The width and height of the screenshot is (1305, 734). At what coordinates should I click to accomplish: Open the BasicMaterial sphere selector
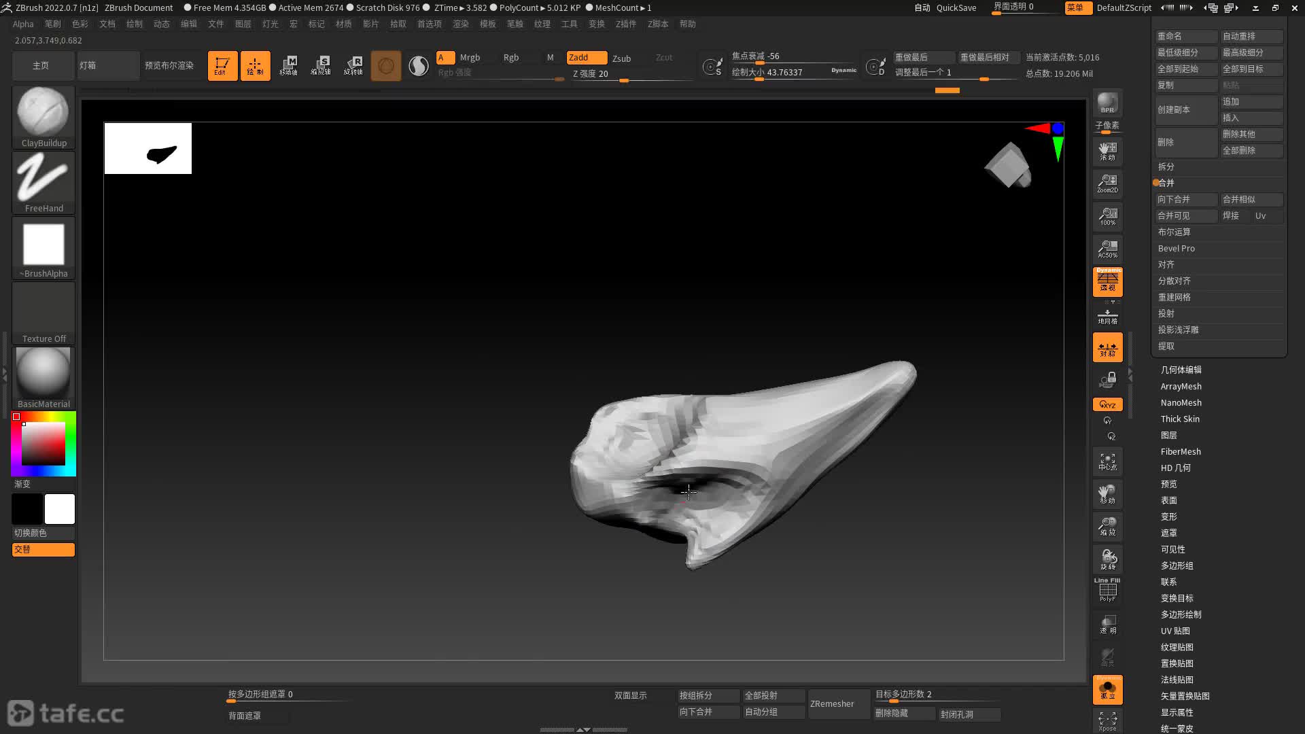pos(43,374)
